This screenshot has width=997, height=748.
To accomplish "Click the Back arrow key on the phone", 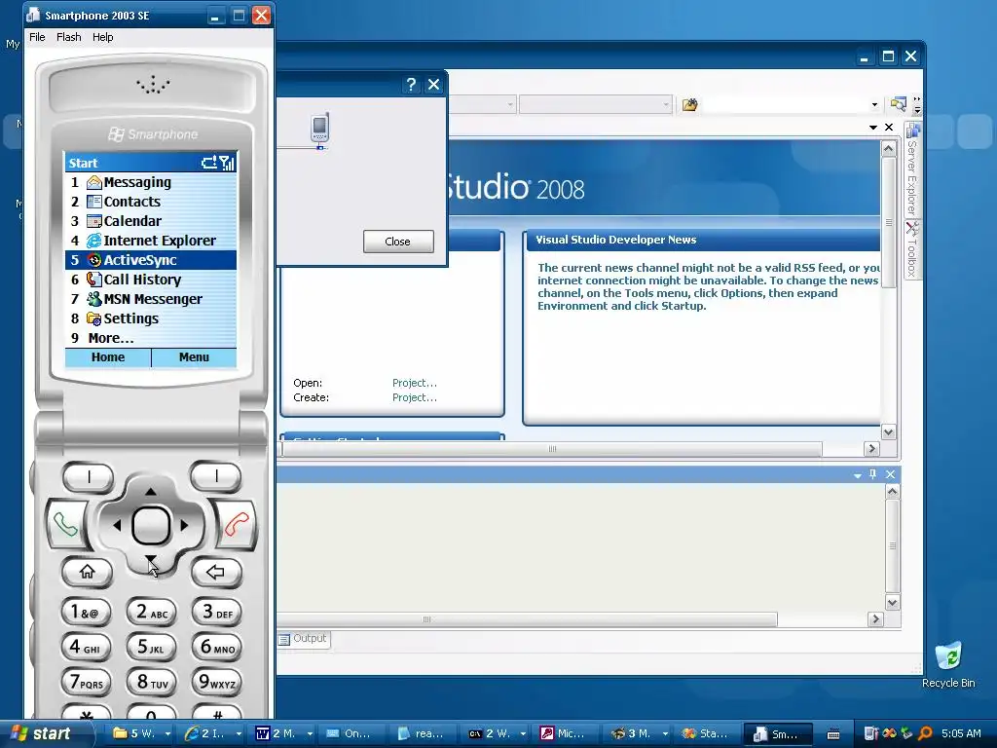I will click(216, 572).
